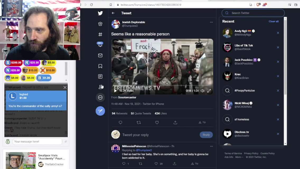Retweet the main tweet
This screenshot has height=169, width=300.
pos(139,123)
